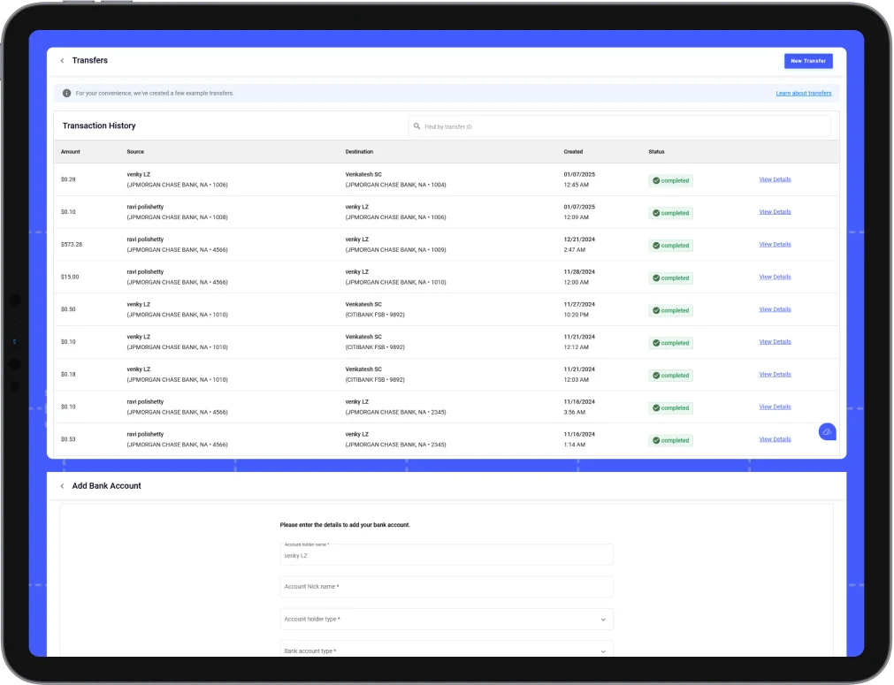Image resolution: width=894 pixels, height=685 pixels.
Task: Open the Learn about transfers link
Action: tap(803, 94)
